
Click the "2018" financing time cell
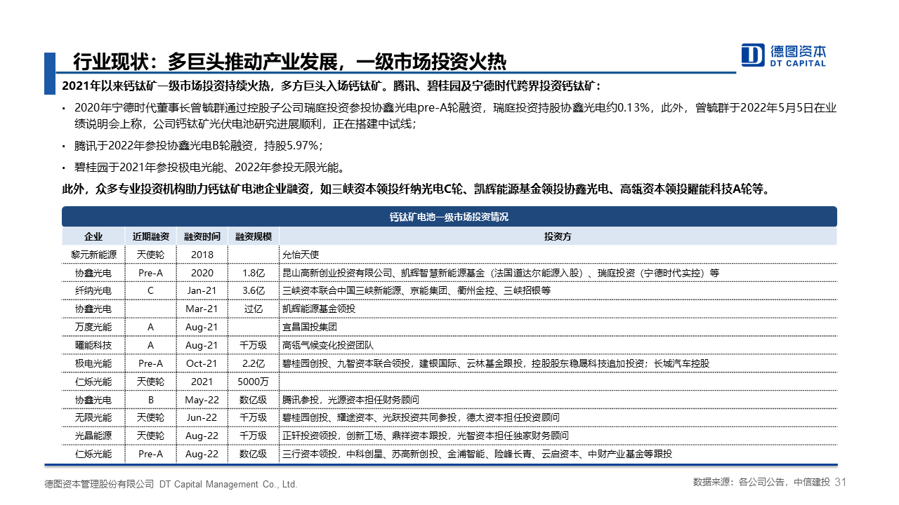coord(202,255)
